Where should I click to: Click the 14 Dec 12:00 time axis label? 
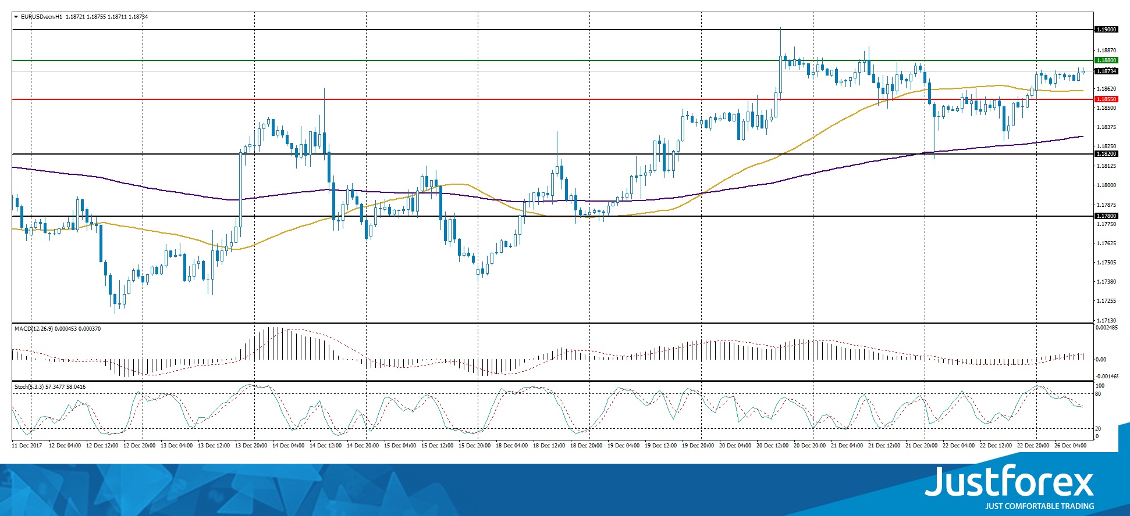pos(326,446)
